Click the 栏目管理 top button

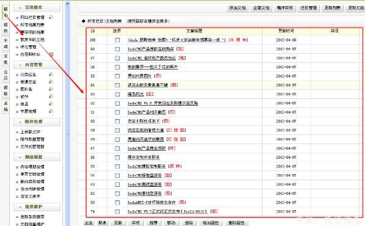pos(308,8)
